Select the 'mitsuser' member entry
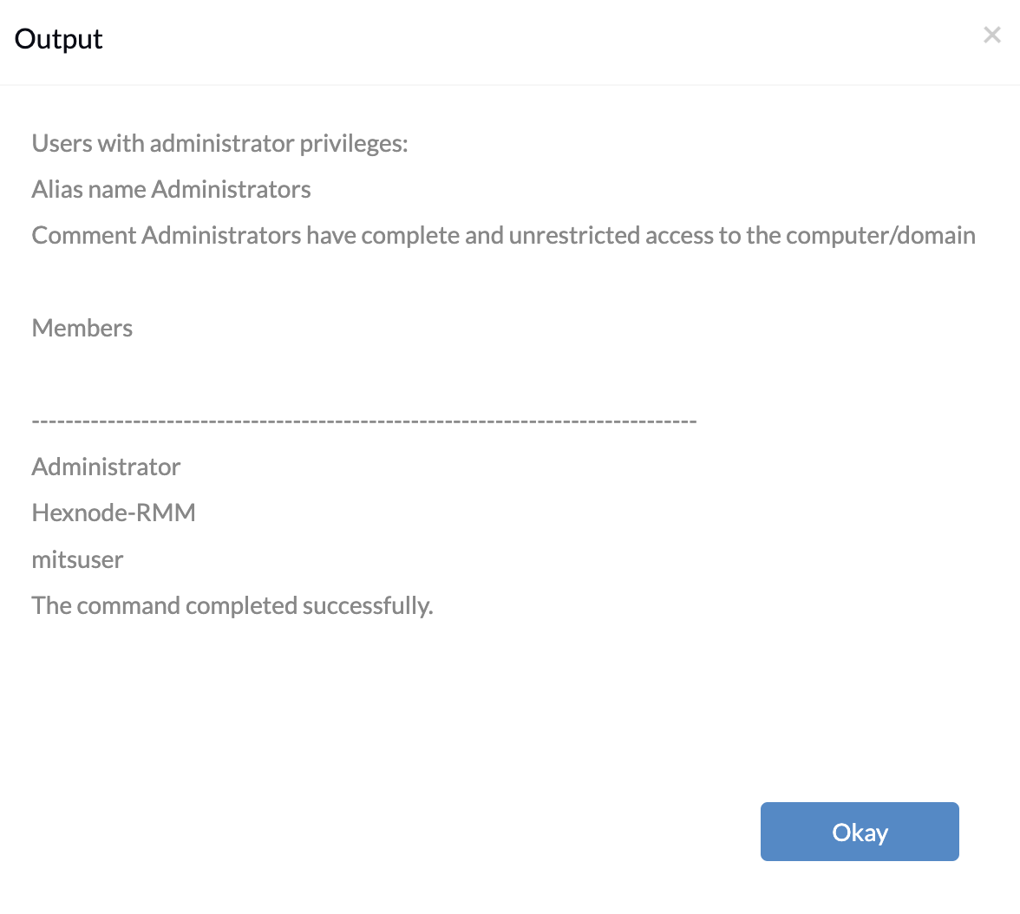Viewport: 1020px width, 914px height. coord(77,559)
